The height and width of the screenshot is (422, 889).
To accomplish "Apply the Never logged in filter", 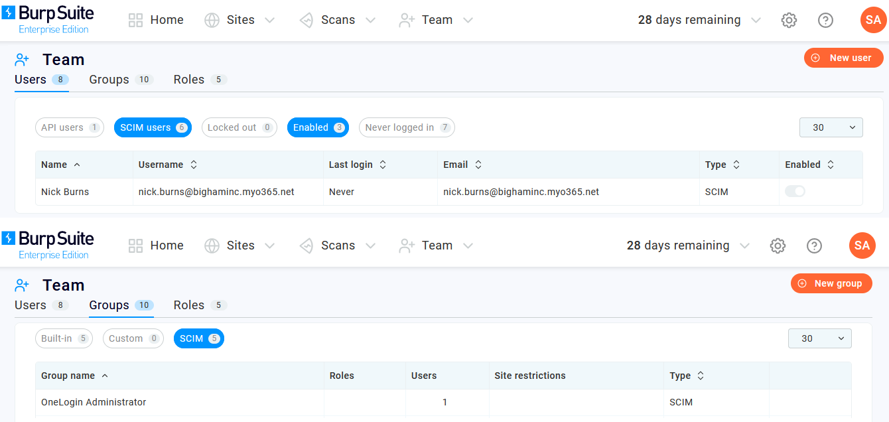I will (407, 127).
